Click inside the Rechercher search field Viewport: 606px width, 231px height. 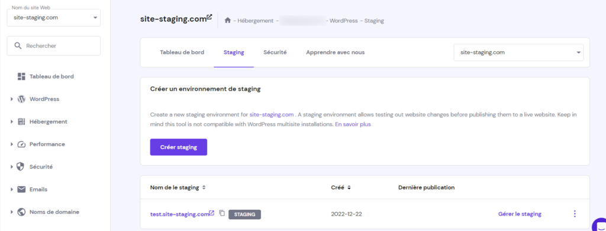(54, 46)
